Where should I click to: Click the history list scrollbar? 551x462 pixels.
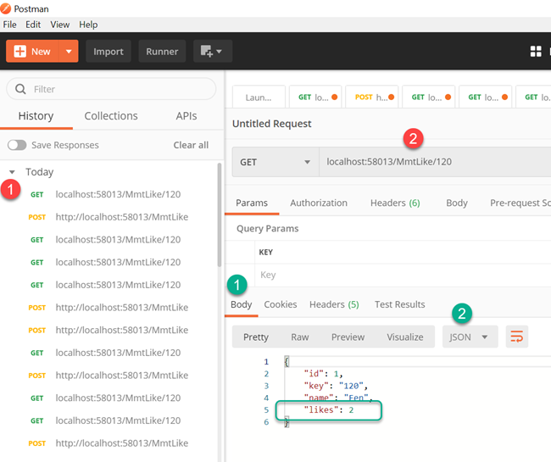220,214
